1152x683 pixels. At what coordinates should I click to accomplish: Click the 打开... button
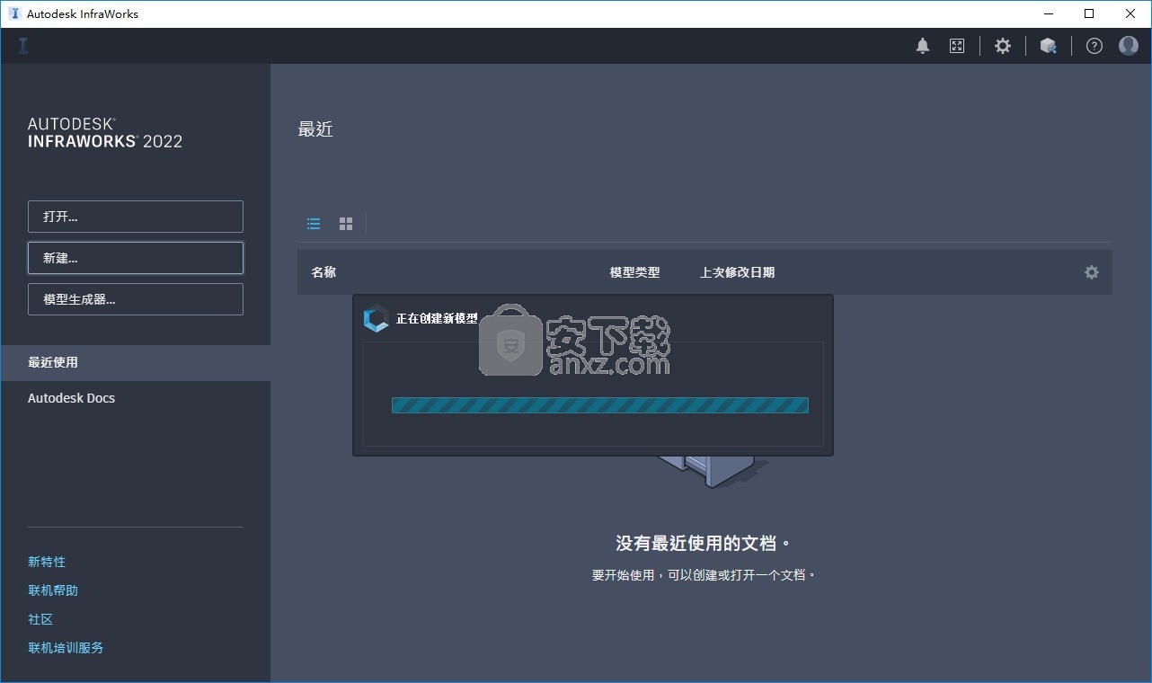click(x=136, y=217)
